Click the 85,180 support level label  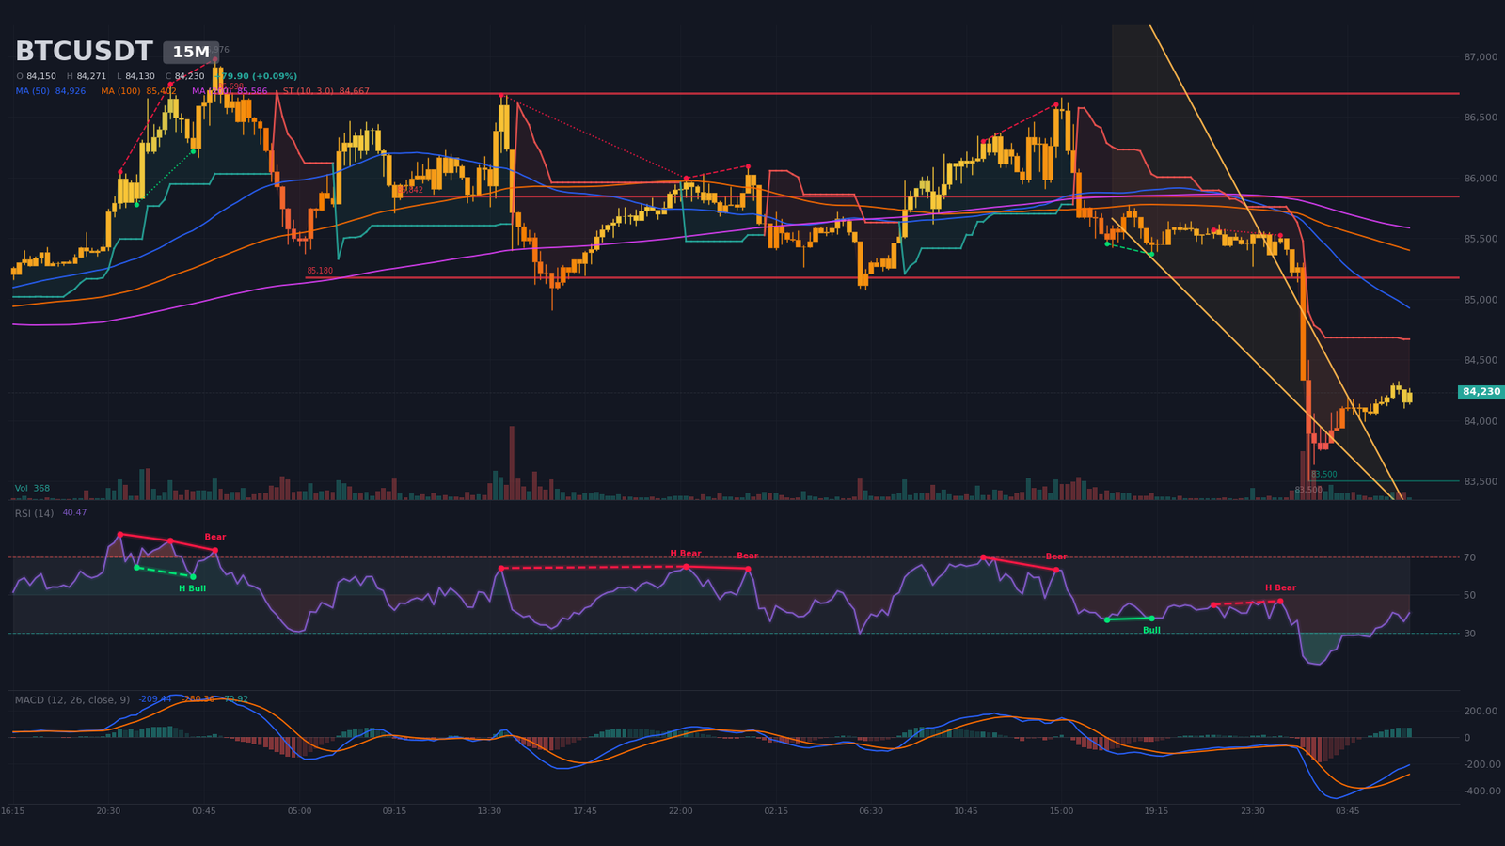320,271
